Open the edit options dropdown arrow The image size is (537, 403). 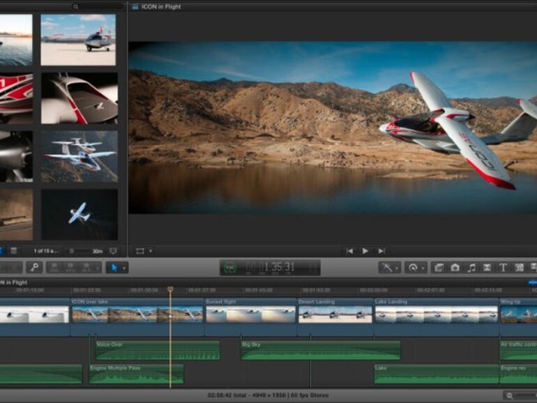(x=98, y=268)
